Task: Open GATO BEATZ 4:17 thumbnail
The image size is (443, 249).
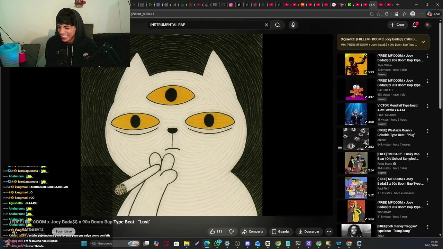Action: pyautogui.click(x=356, y=89)
